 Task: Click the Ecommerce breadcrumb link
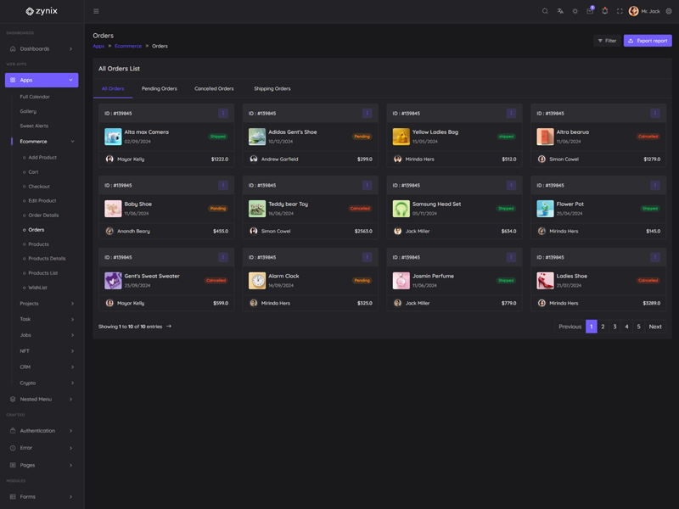click(128, 46)
